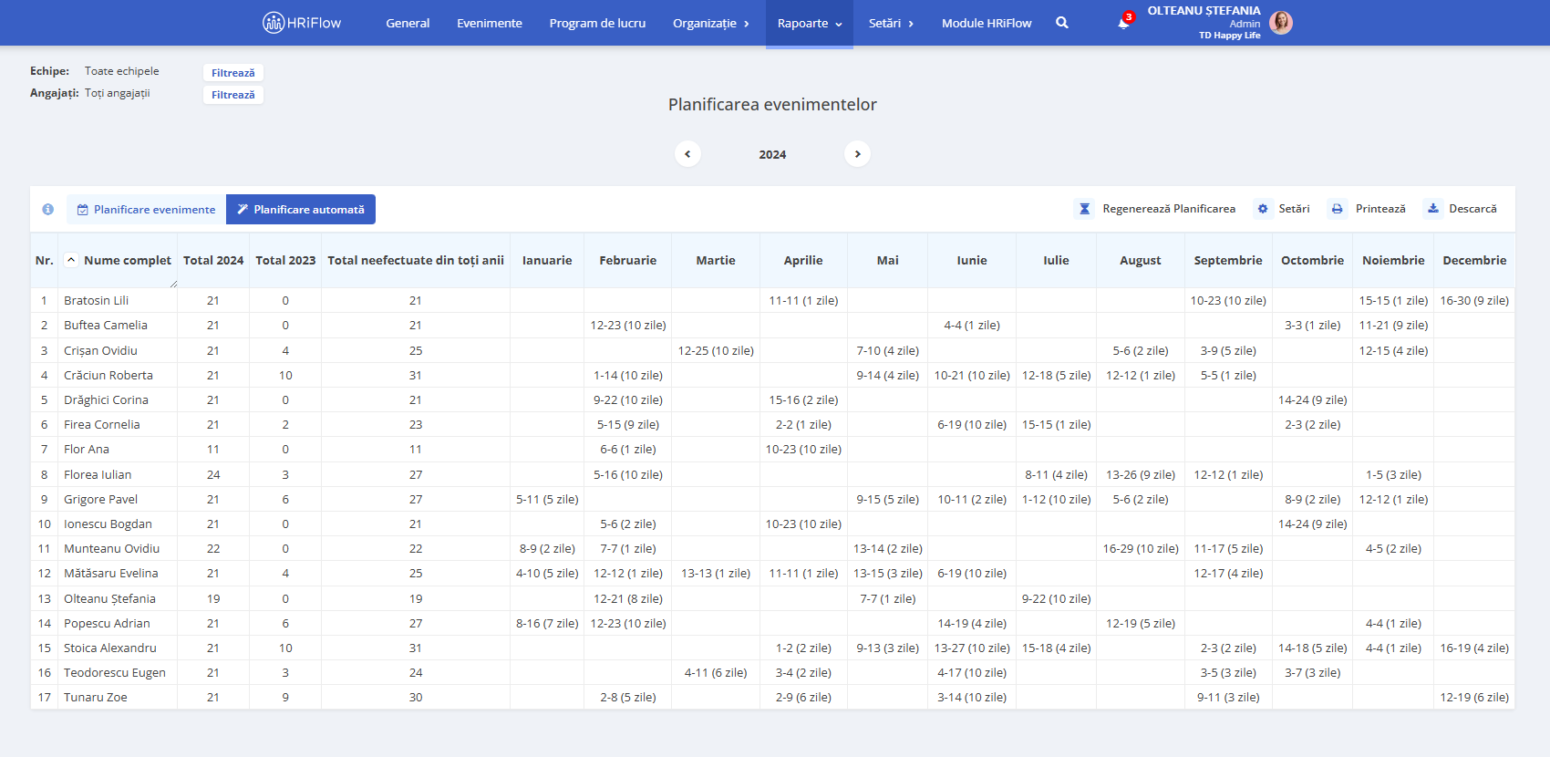Click Crișan Ovidiu's 12-25 (10 zile) cell

tap(716, 350)
